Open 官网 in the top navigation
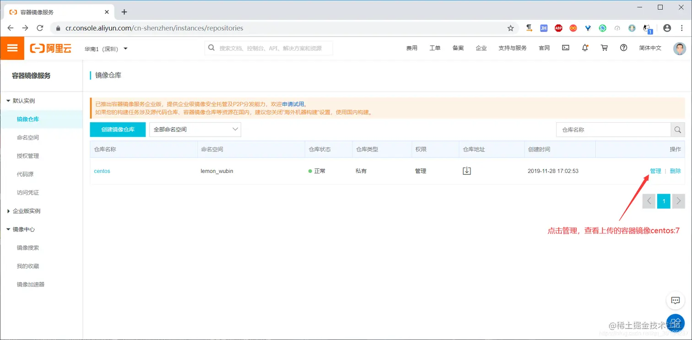 click(x=544, y=48)
